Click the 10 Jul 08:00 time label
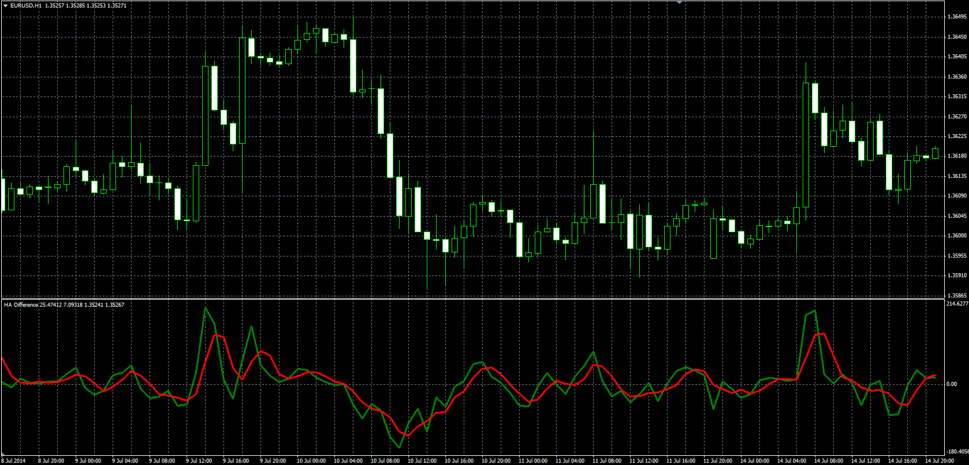 385,460
